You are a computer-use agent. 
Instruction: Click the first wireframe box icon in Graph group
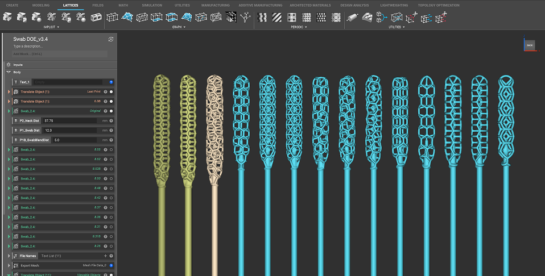tap(114, 18)
